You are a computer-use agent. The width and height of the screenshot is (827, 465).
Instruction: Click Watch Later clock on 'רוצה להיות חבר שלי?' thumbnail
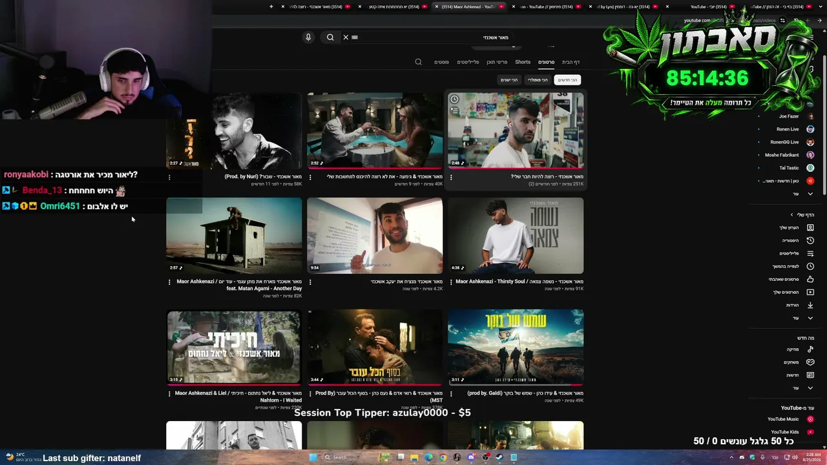(x=454, y=99)
